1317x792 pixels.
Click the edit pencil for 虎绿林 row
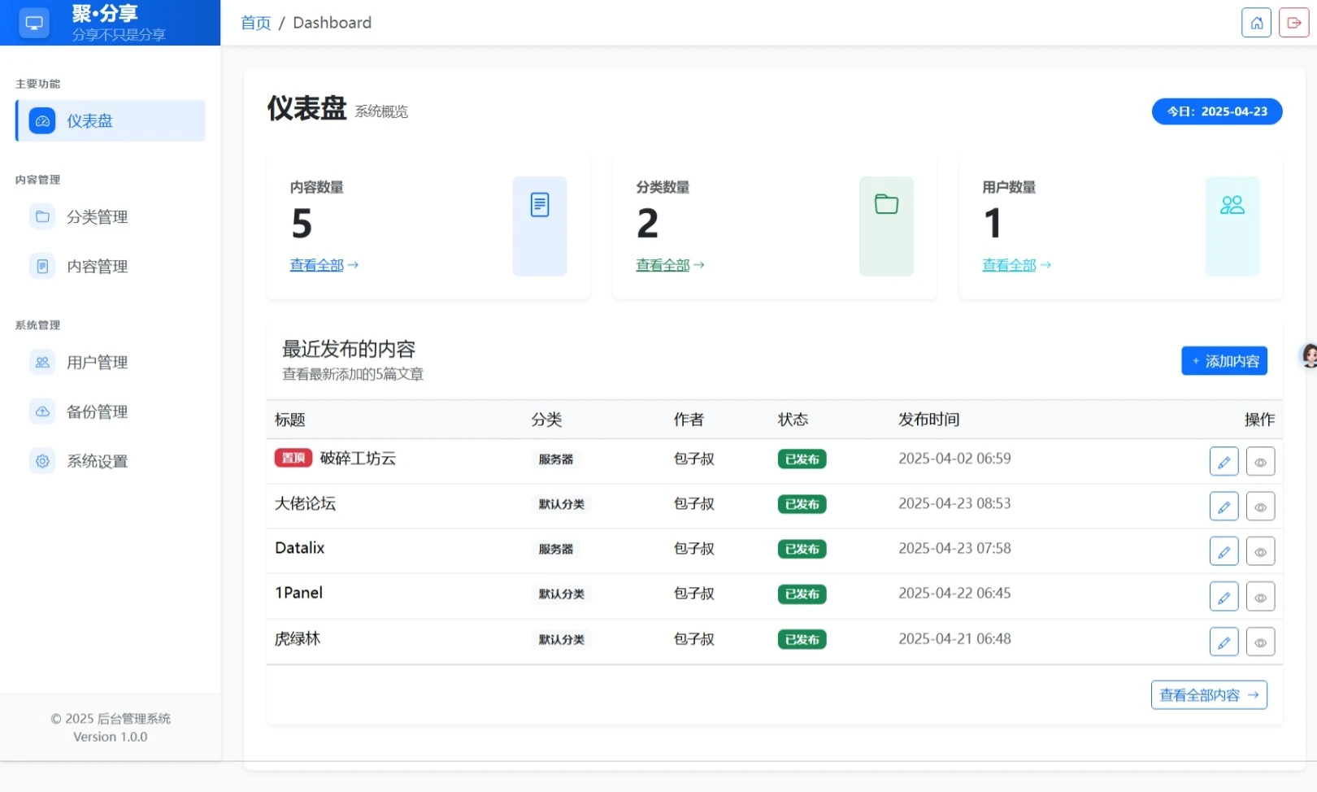(1224, 642)
